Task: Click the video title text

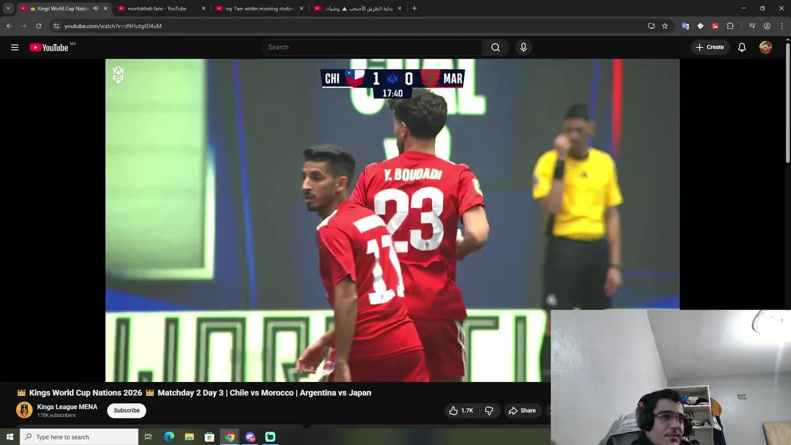Action: tap(194, 392)
